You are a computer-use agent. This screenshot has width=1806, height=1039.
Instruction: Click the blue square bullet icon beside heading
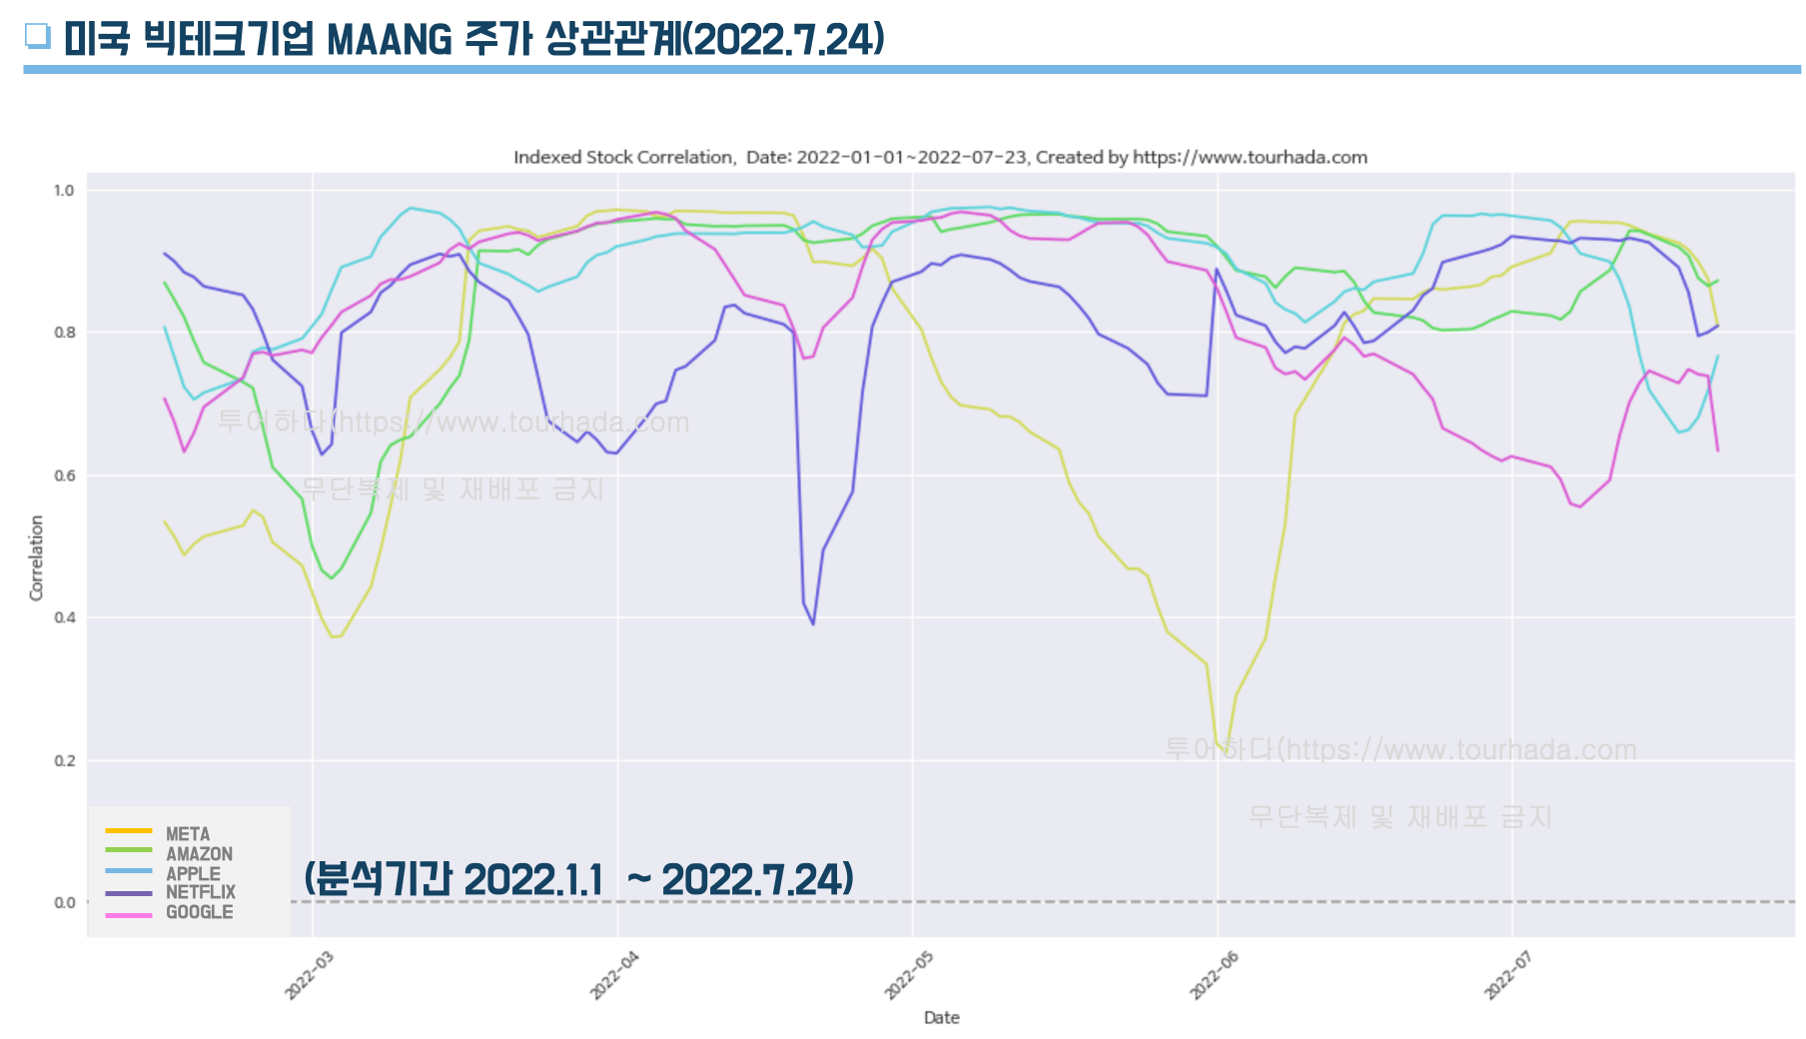click(x=38, y=36)
